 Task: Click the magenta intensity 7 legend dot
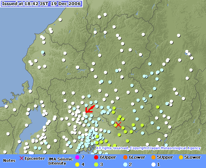pos(77,157)
